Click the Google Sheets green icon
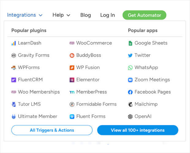The width and height of the screenshot is (190, 153). pos(130,43)
